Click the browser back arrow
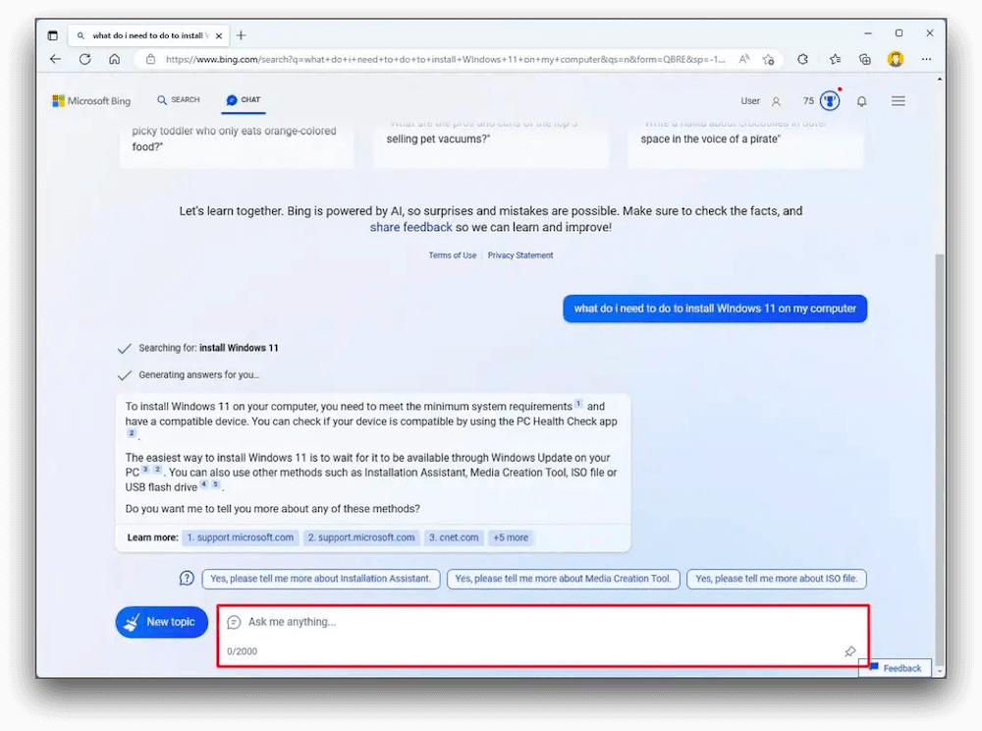 (x=55, y=59)
